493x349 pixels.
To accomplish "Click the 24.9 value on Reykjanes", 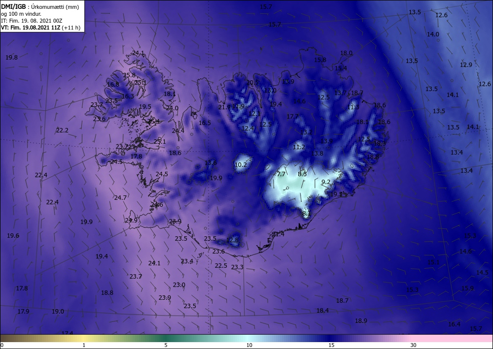I will pyautogui.click(x=131, y=220).
